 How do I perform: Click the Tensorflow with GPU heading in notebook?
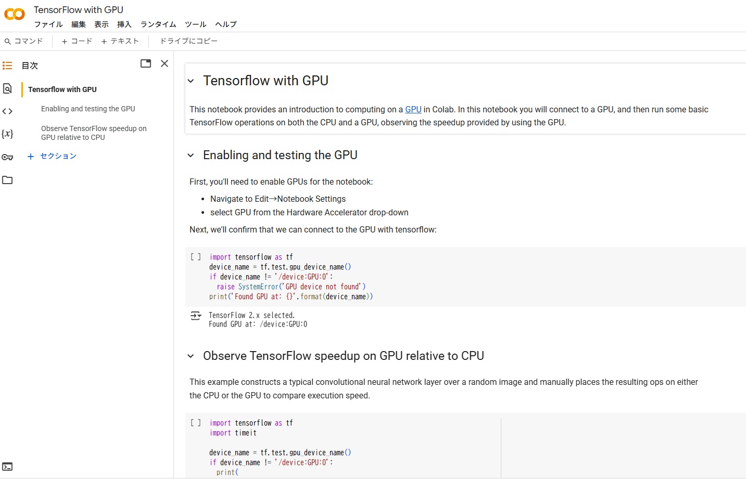point(265,81)
